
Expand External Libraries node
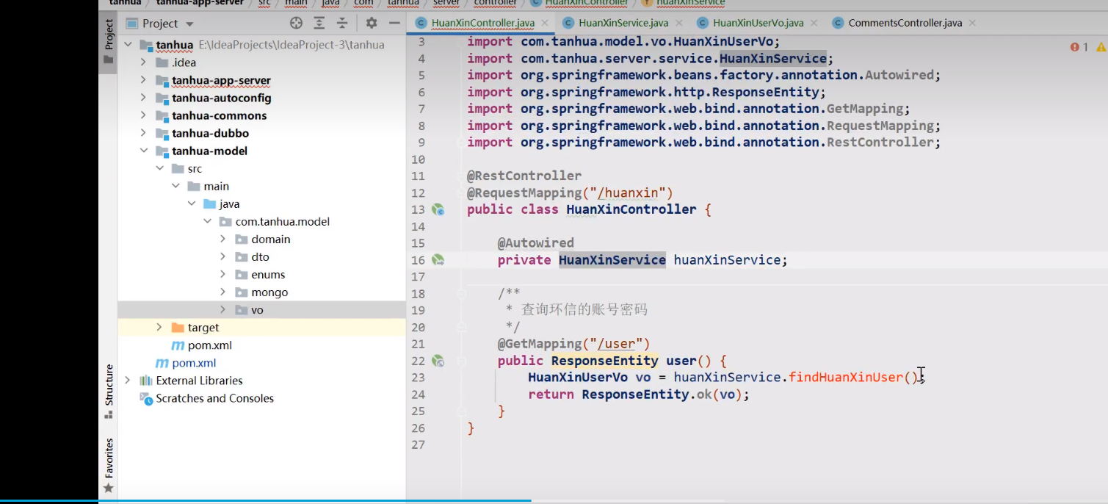click(128, 380)
